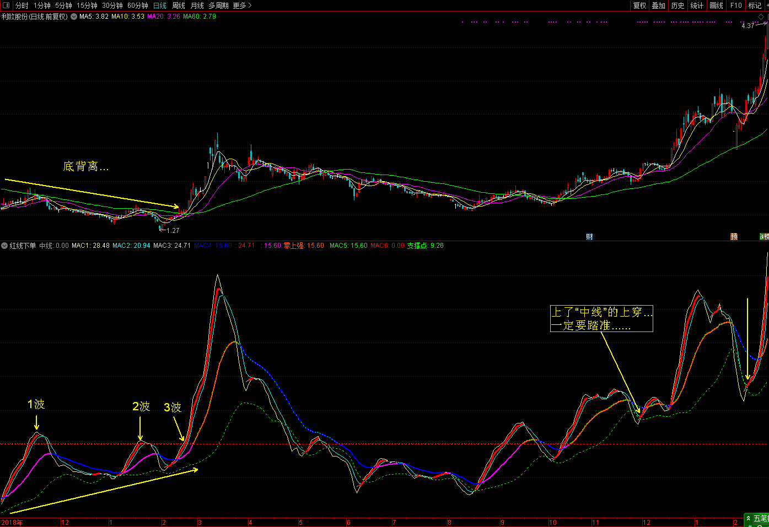Click the MA5: 3.82 value
The image size is (769, 527).
(94, 17)
